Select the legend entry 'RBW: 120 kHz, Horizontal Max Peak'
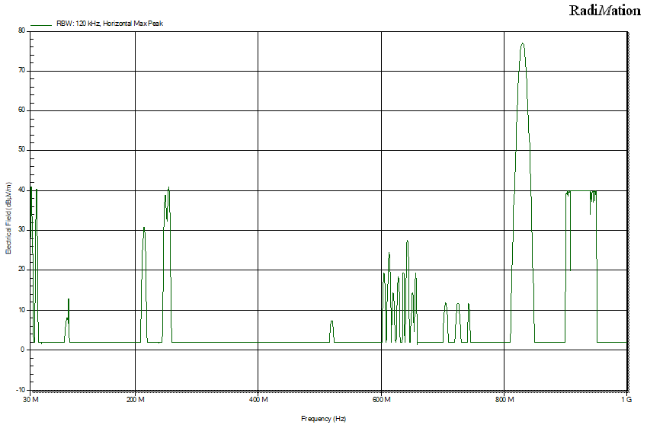 pos(110,24)
